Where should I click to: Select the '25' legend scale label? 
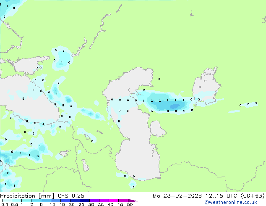point(81,204)
